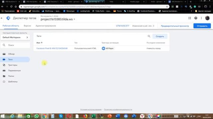Click the Отправить button
The image size is (213, 119).
click(x=202, y=26)
